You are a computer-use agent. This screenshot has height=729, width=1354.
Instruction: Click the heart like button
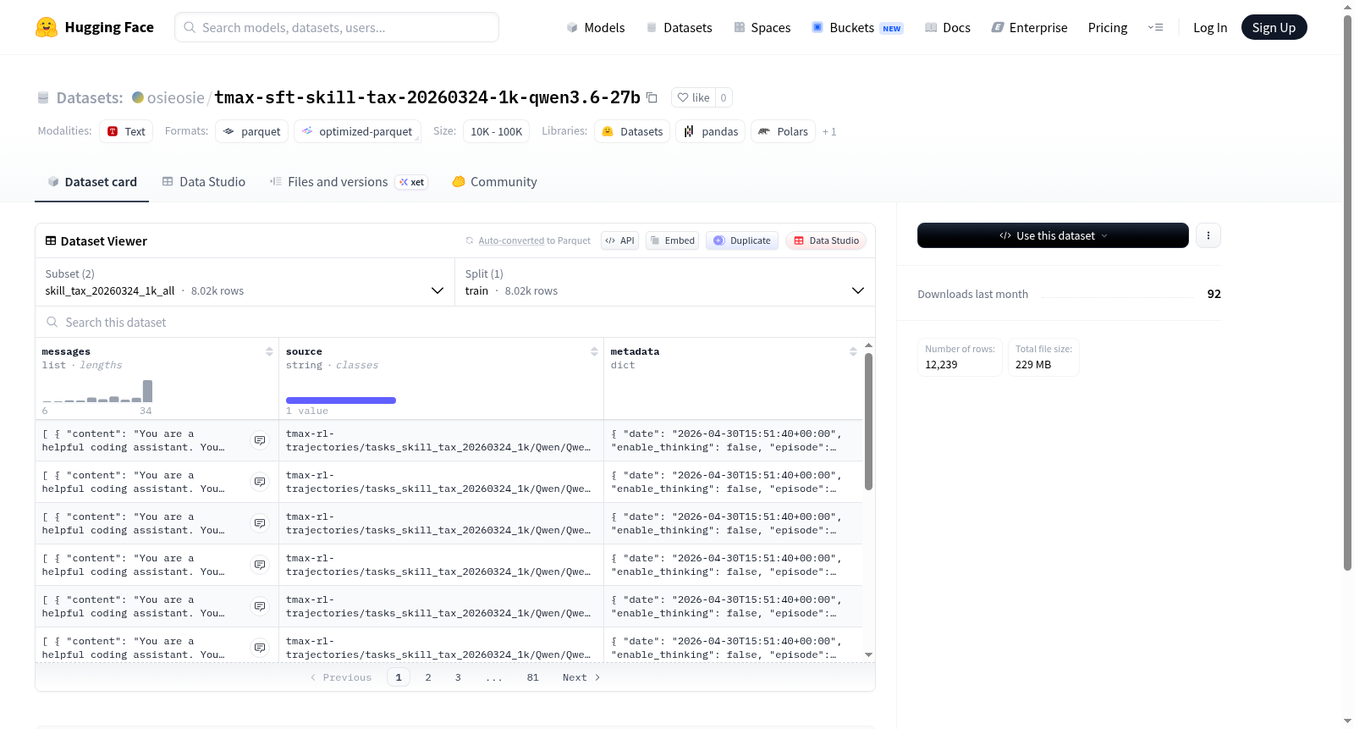pos(693,97)
